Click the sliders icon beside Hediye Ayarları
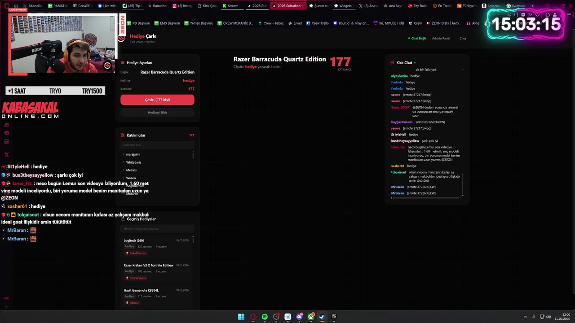Image resolution: width=575 pixels, height=323 pixels. point(123,63)
